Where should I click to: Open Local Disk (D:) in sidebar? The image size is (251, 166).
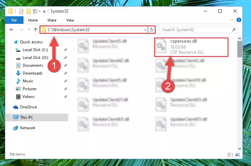point(35,58)
